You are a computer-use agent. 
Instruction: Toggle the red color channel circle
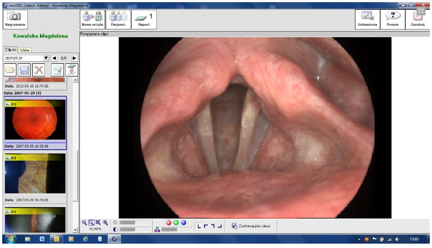click(169, 223)
